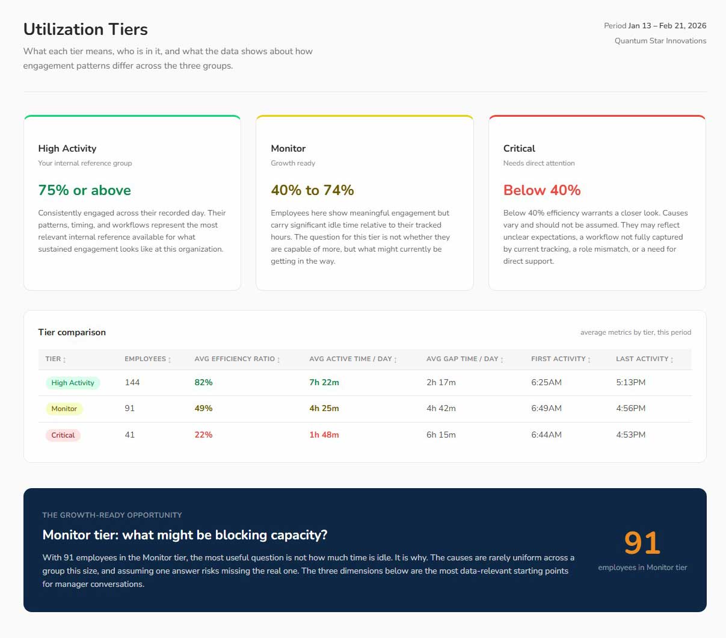Click 'Monitor tier: what might be blocking capacity?'
Viewport: 726px width, 638px height.
(185, 535)
